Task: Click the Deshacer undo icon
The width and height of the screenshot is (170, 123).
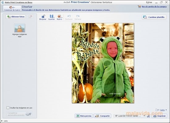Action: click(69, 16)
